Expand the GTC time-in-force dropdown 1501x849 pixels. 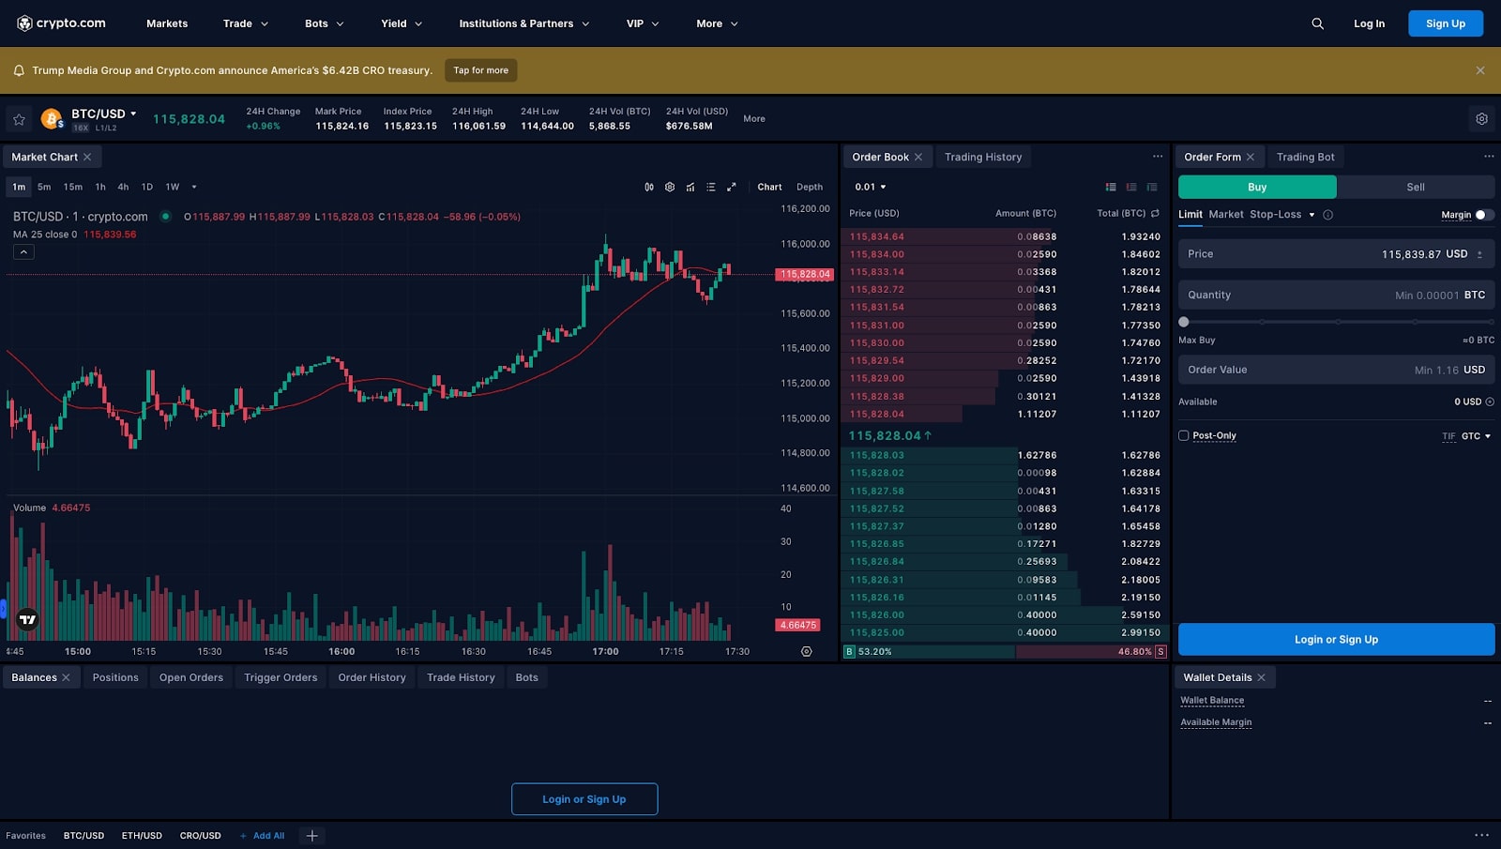[1476, 436]
